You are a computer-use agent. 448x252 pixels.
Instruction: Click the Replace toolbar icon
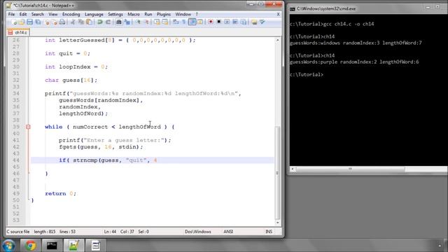click(x=127, y=22)
